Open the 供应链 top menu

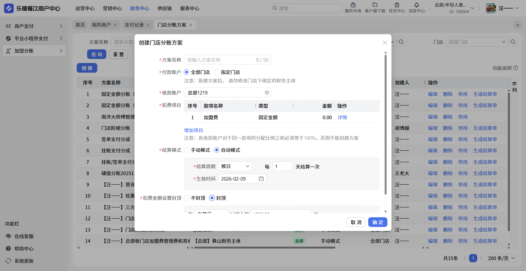[165, 8]
